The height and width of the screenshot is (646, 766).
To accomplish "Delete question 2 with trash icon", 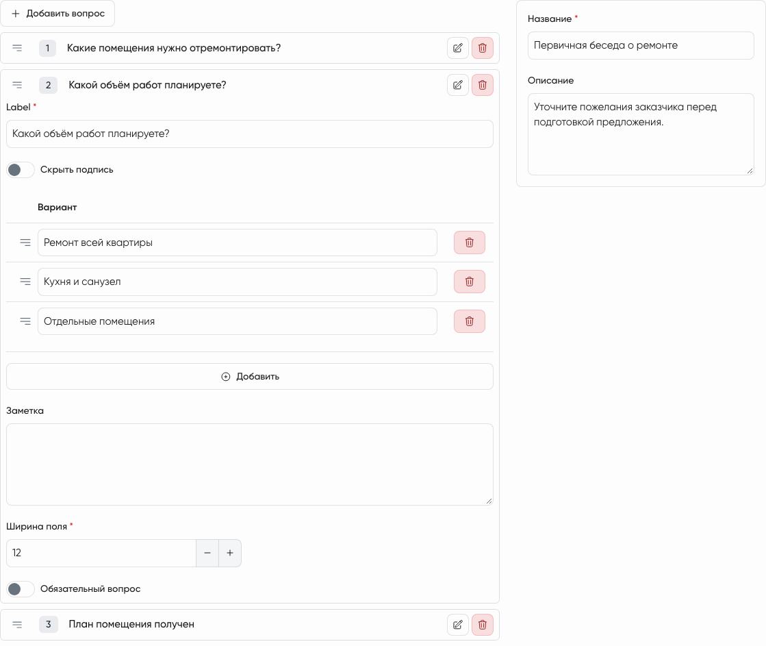I will [482, 85].
